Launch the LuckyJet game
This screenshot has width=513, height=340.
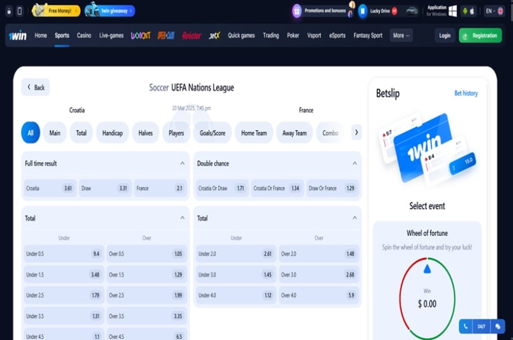coord(141,35)
